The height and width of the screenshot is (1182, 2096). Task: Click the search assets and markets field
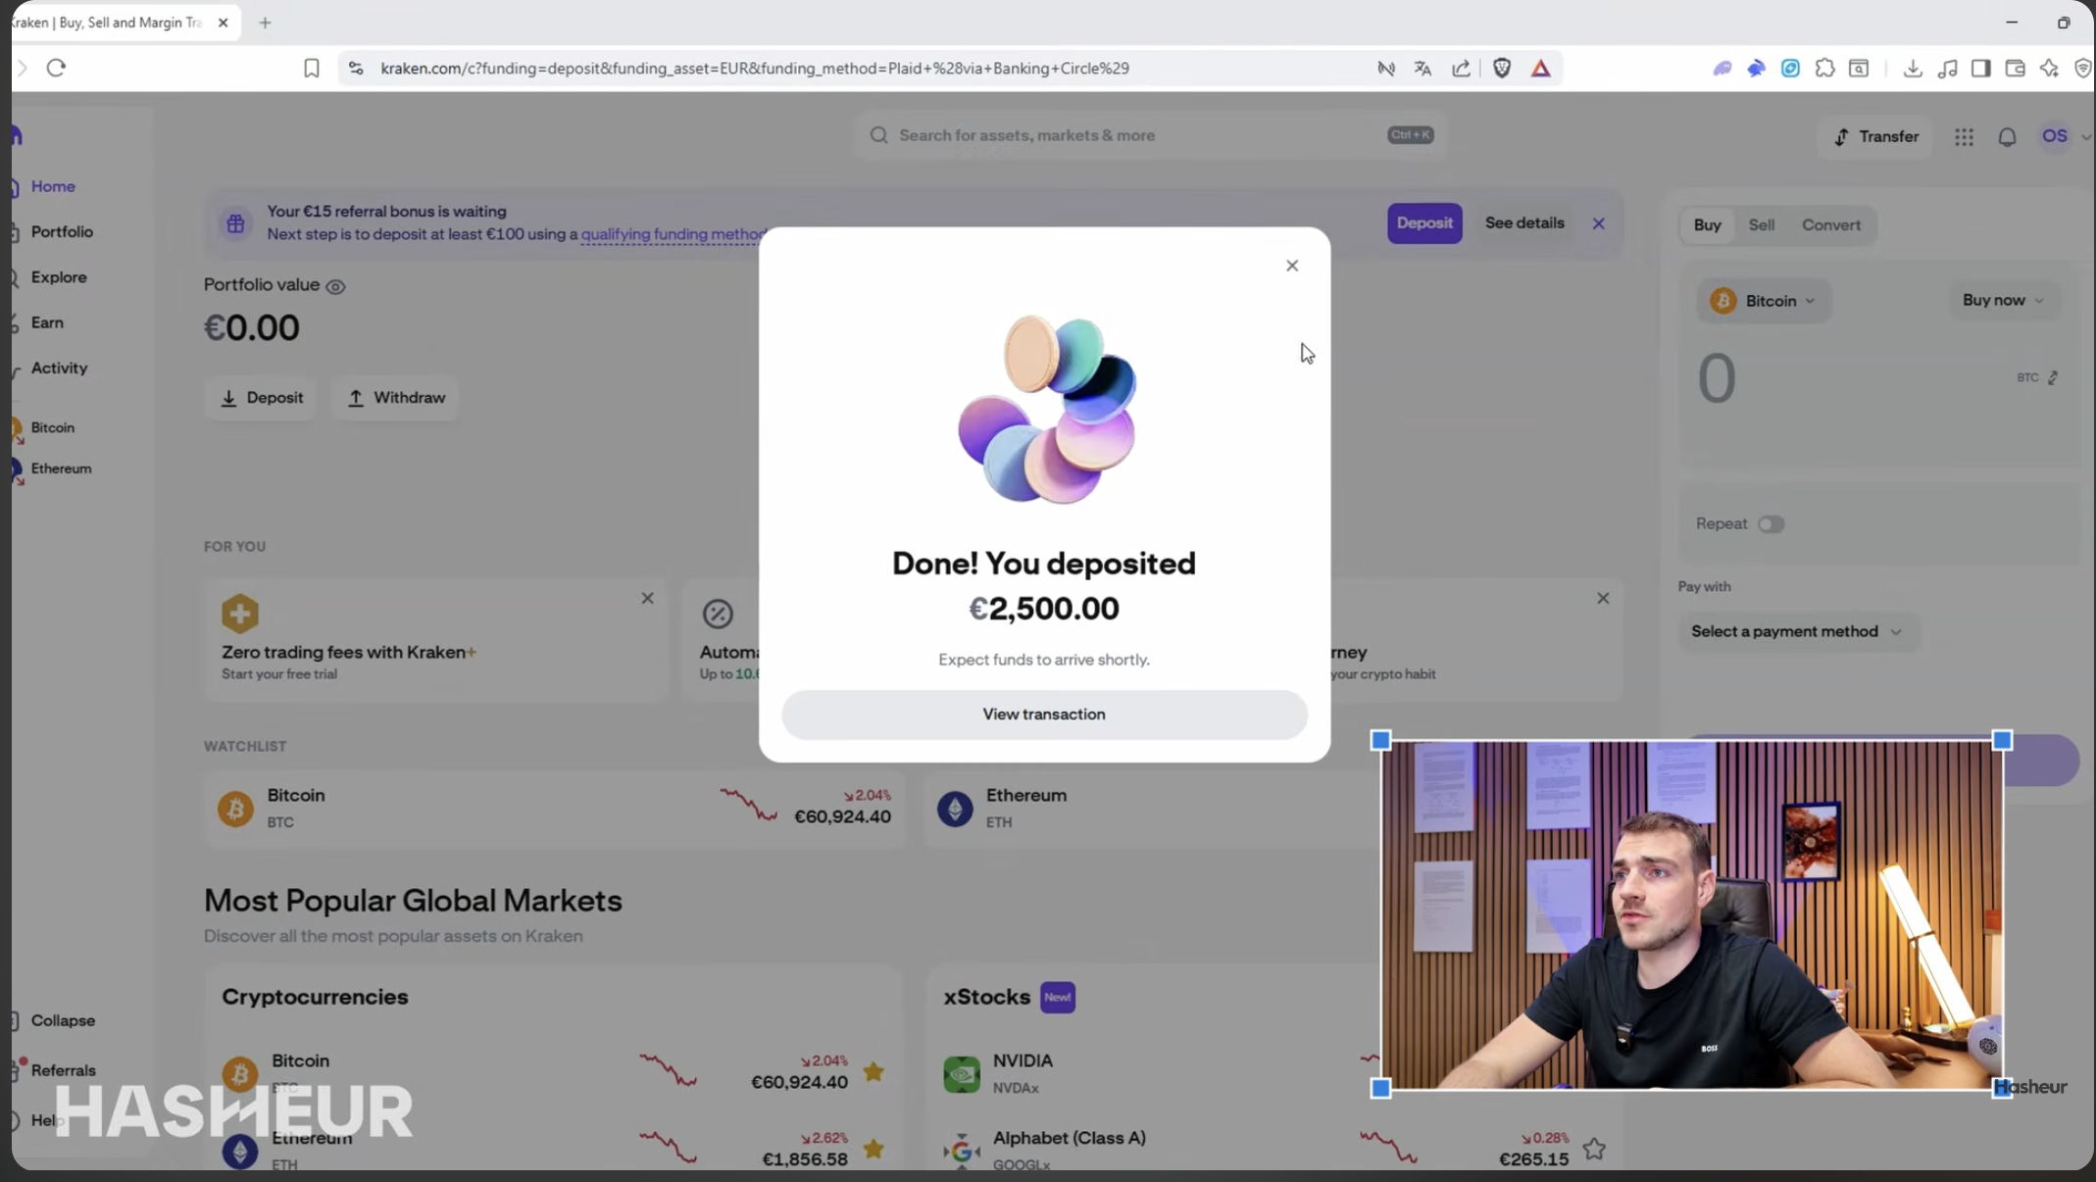[x=1137, y=135]
